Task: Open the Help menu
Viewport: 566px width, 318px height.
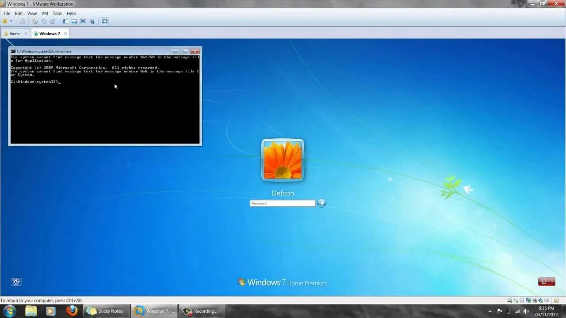Action: coord(71,13)
